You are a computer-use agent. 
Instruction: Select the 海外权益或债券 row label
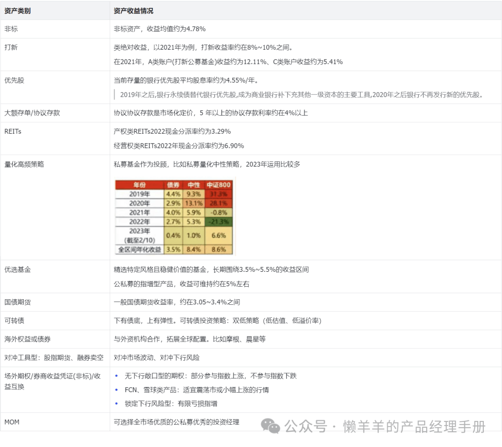click(24, 339)
